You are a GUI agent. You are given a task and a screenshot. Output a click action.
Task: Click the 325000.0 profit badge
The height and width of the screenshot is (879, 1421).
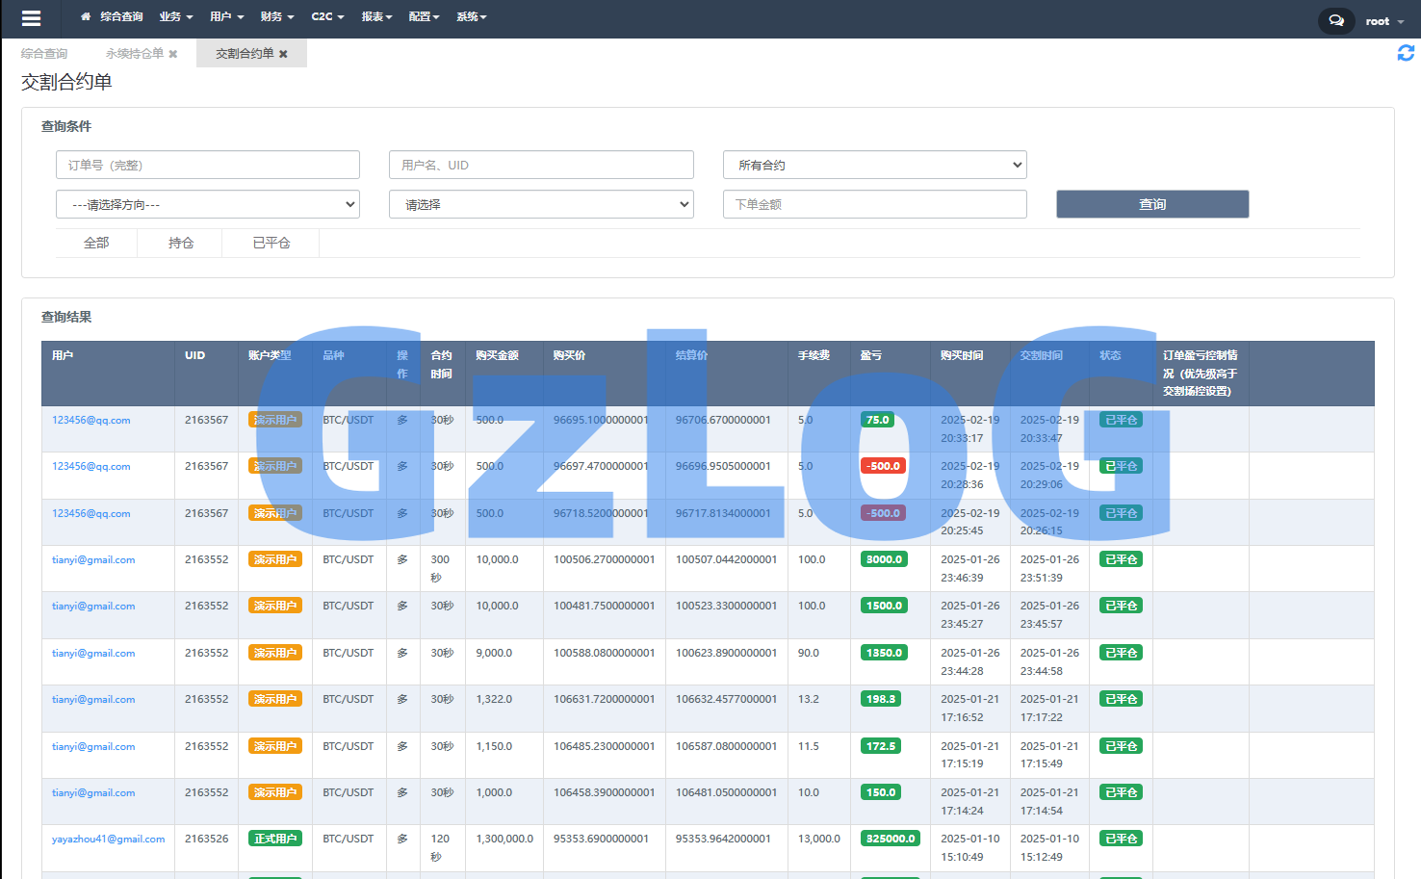click(x=890, y=839)
